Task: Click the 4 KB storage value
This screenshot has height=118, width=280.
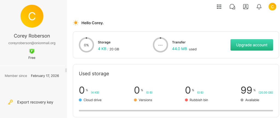Action: (102, 49)
